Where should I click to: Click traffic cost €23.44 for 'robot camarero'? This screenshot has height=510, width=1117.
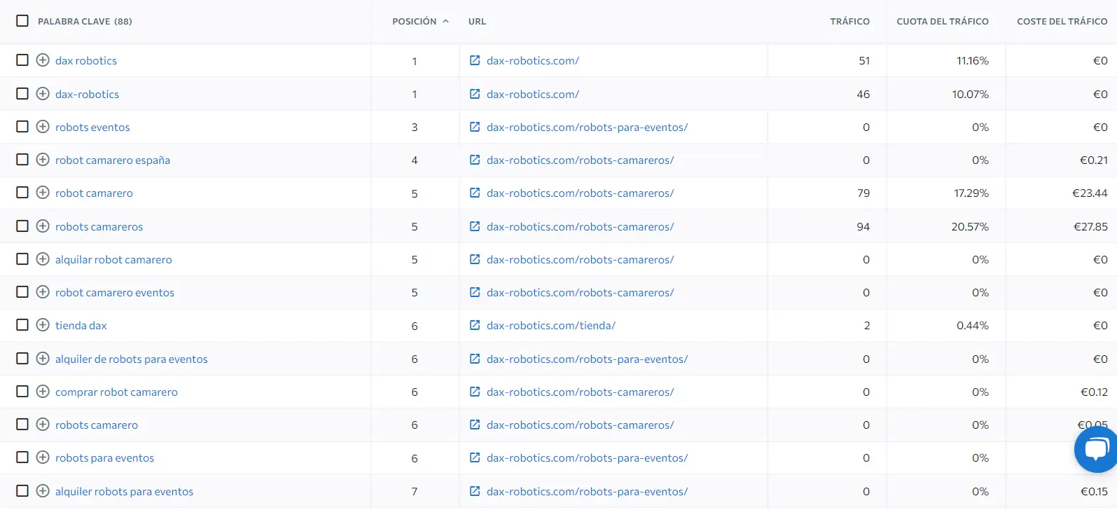click(1090, 193)
